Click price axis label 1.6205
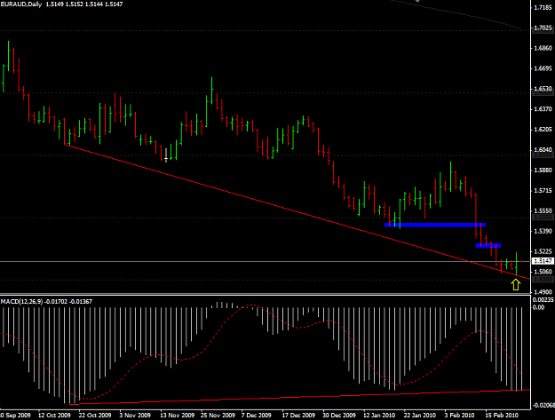Screen dimensions: 555x420 543,130
